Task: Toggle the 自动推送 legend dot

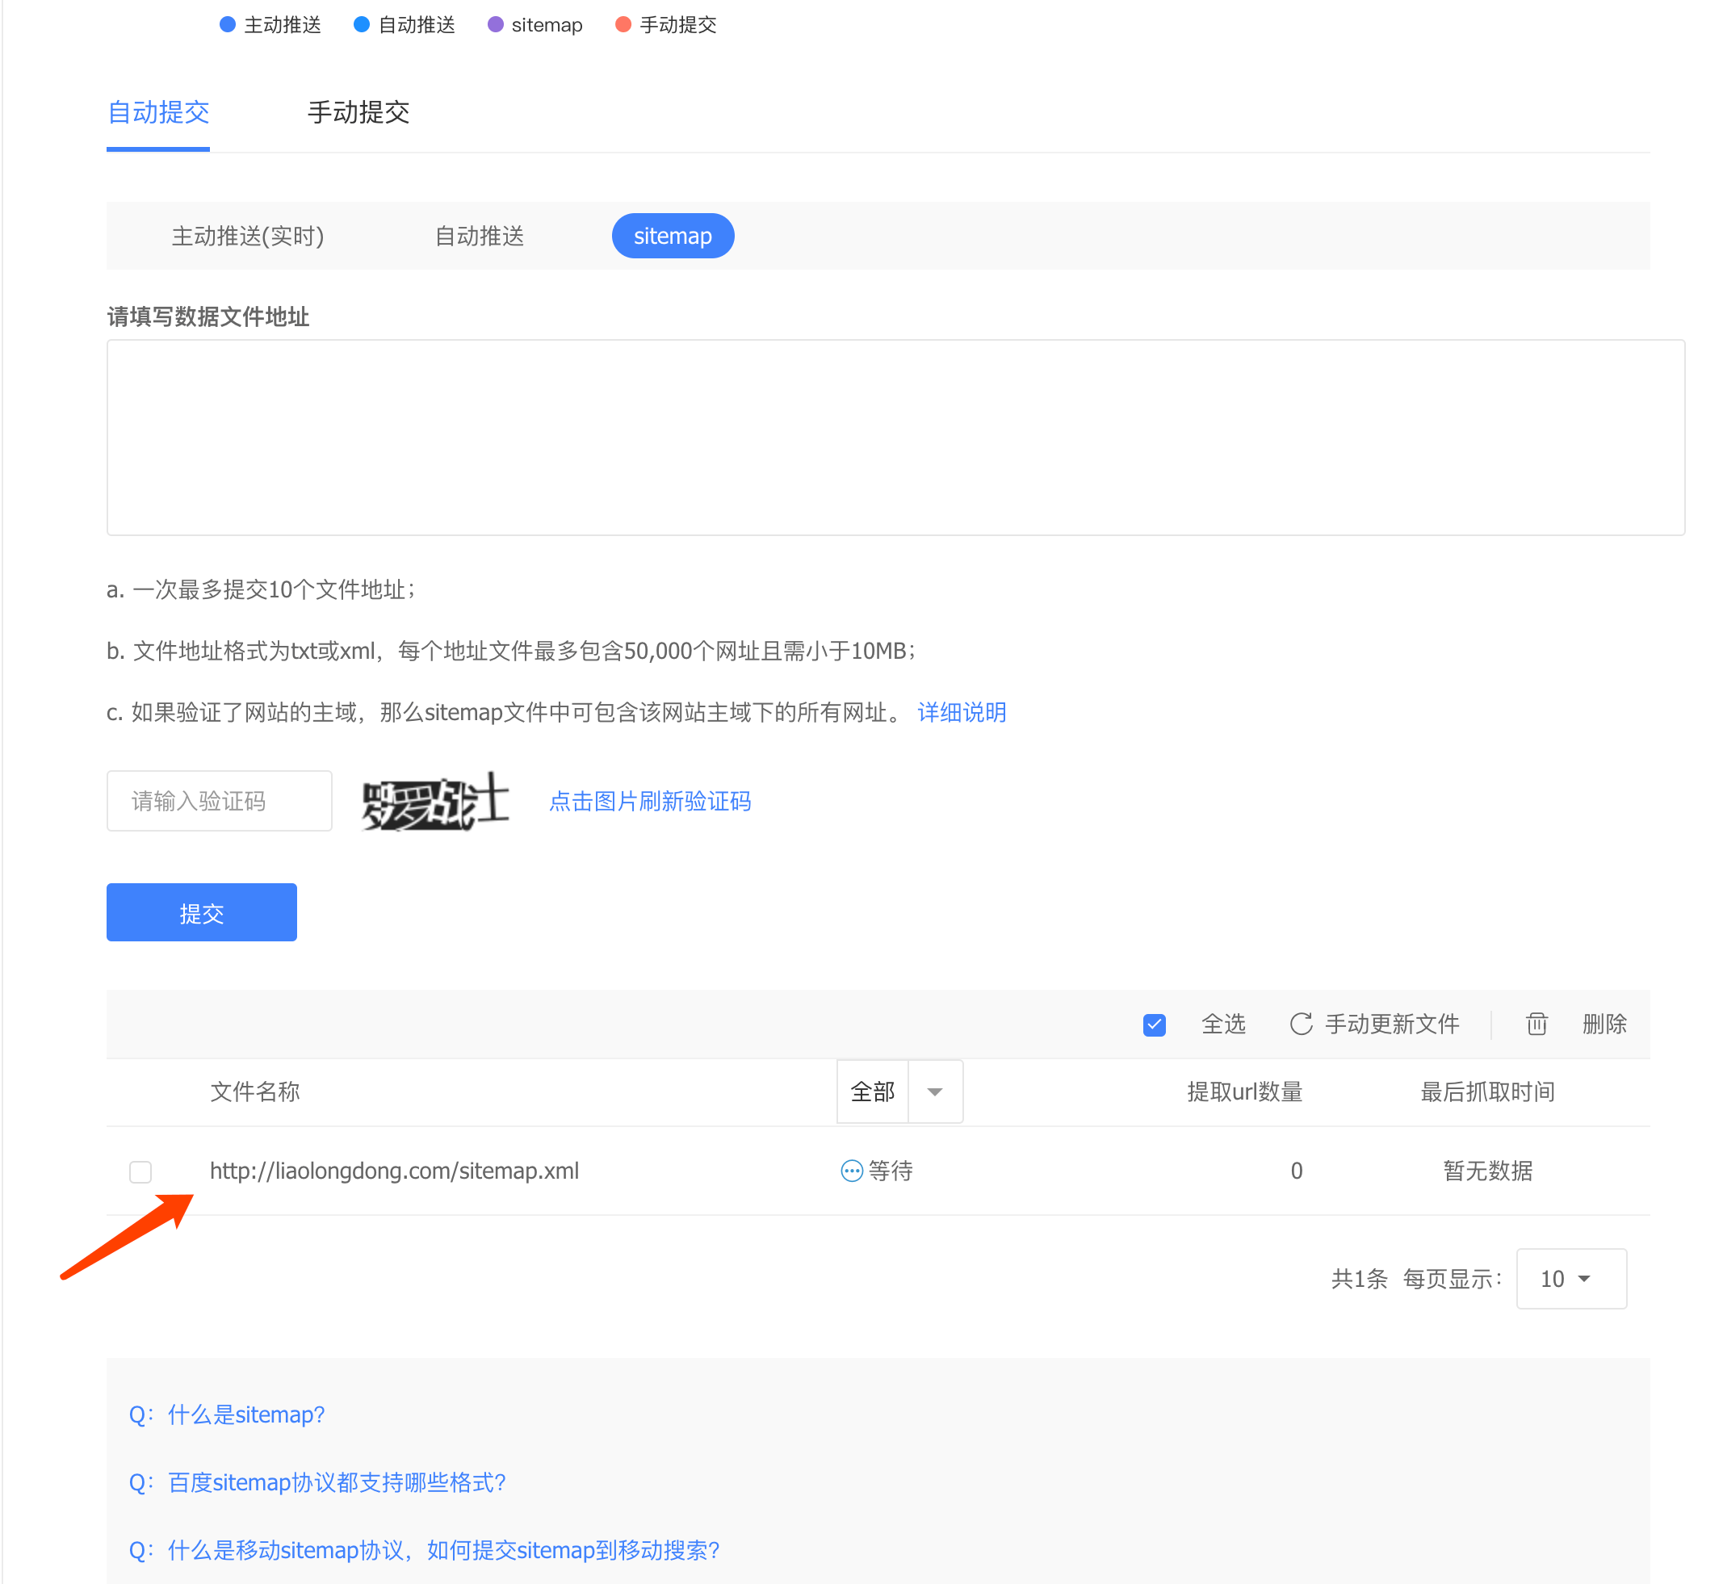Action: point(362,25)
